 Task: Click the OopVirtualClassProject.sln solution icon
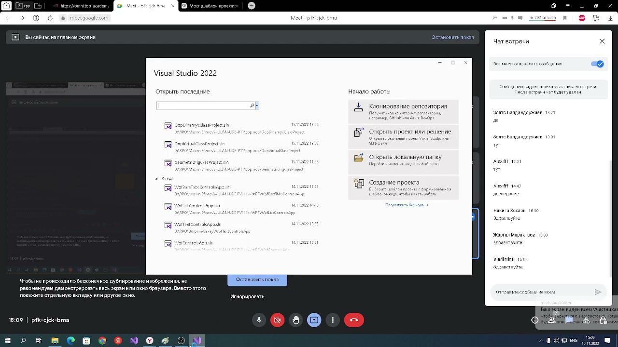pyautogui.click(x=168, y=145)
